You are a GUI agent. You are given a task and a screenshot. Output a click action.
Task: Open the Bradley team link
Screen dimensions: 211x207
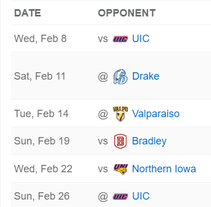pos(149,141)
